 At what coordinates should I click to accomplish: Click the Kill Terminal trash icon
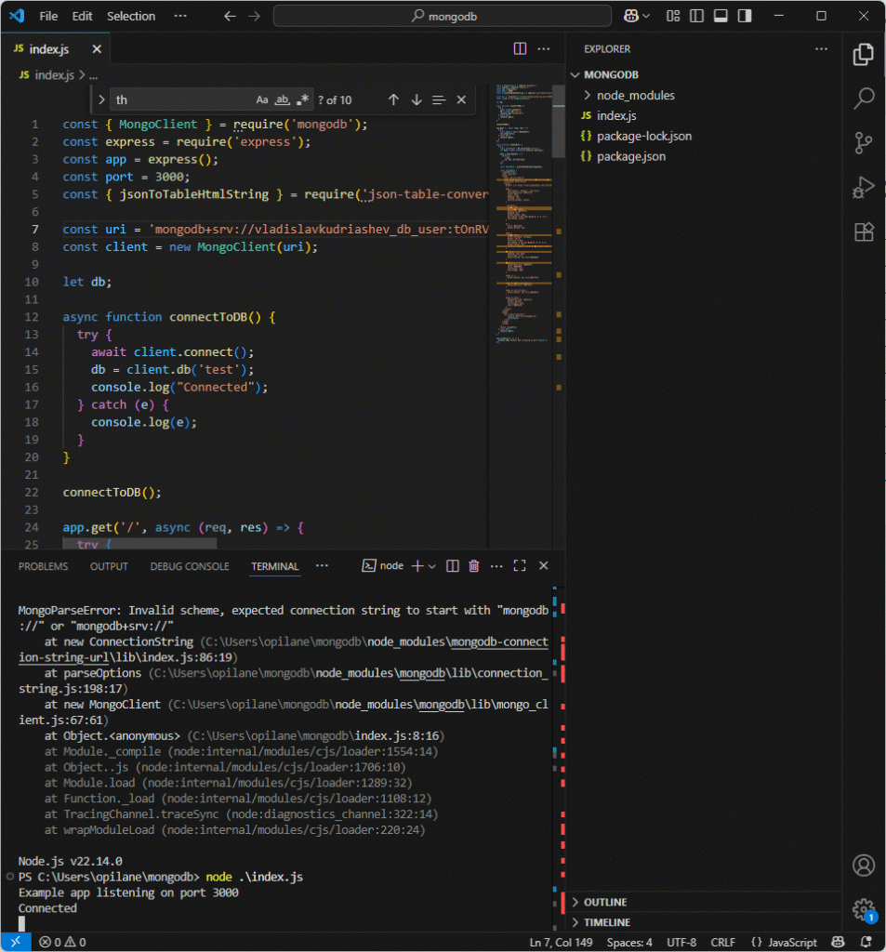[474, 565]
